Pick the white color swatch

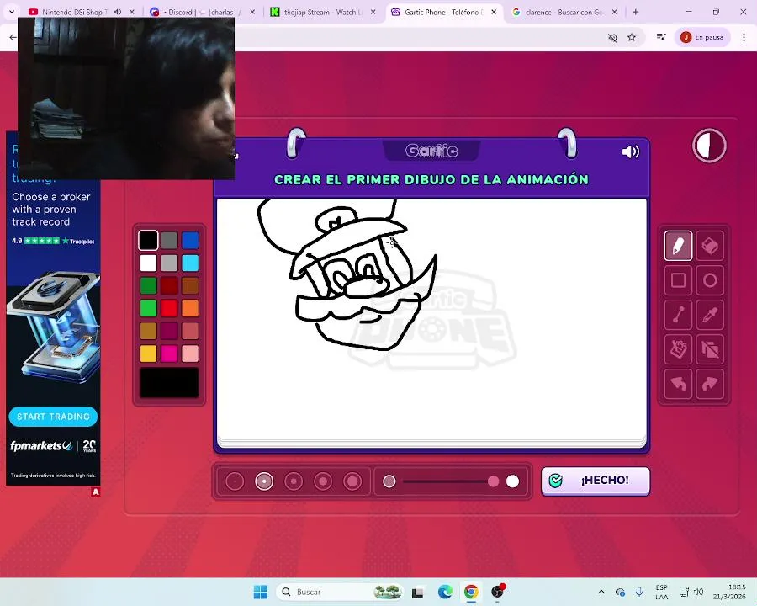pos(148,263)
